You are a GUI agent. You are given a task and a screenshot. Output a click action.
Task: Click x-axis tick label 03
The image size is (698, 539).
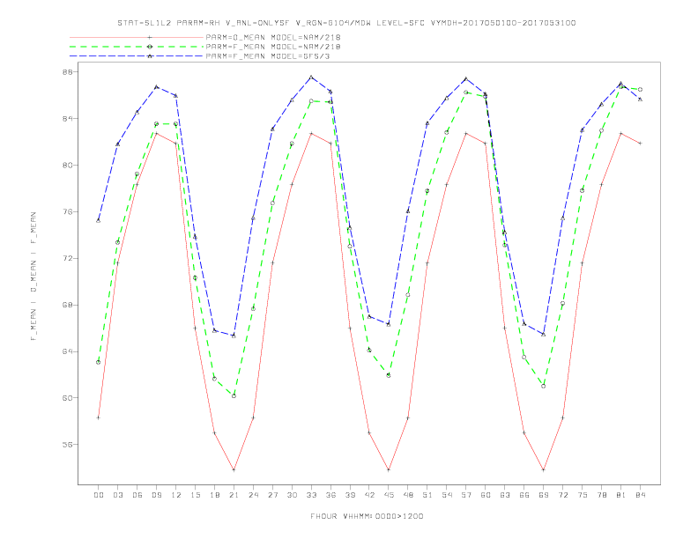[117, 495]
